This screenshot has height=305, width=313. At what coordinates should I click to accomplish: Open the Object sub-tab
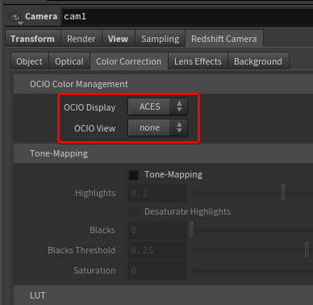point(29,61)
